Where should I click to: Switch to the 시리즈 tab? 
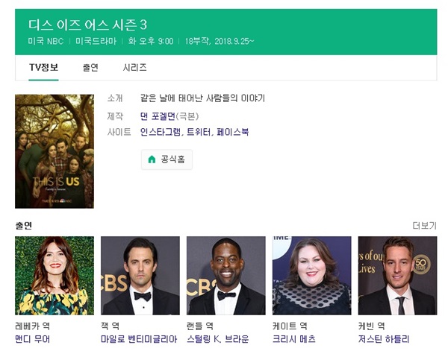(x=134, y=68)
